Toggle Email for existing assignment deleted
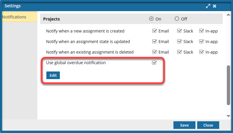233x133 pixels. coord(154,52)
